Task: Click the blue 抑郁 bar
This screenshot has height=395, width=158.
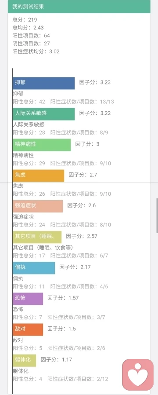Action: click(44, 83)
